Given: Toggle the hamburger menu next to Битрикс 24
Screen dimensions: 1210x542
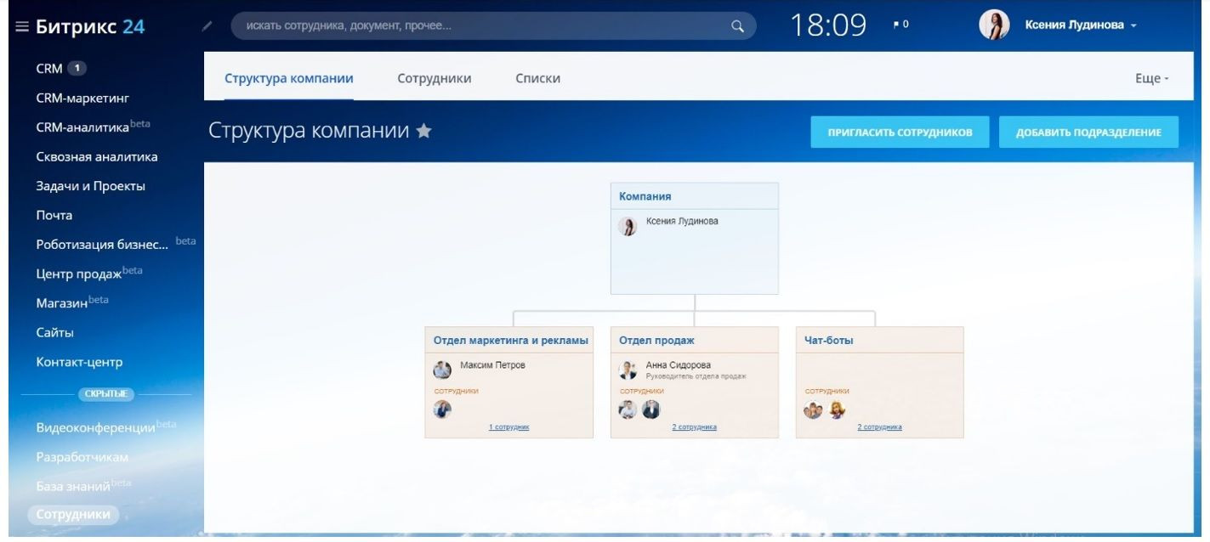Looking at the screenshot, I should click(22, 26).
